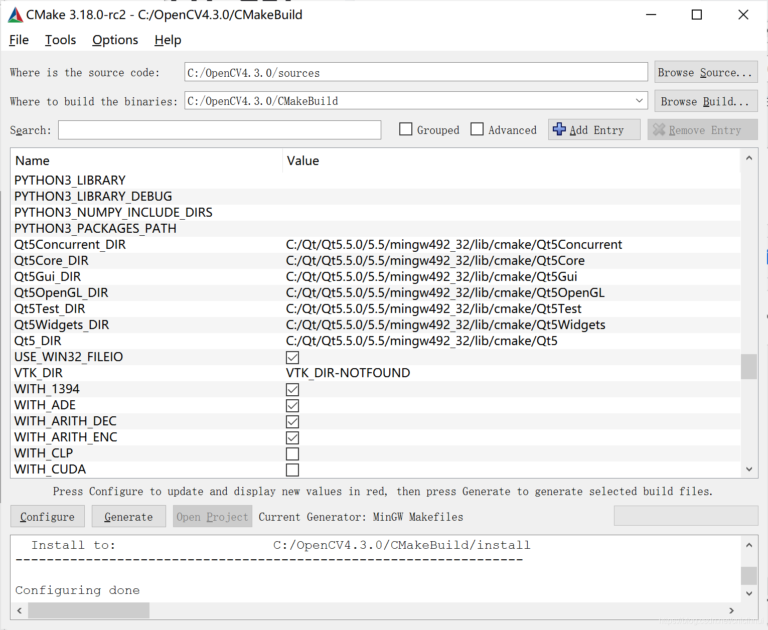The width and height of the screenshot is (768, 630).
Task: Click the Qt5Concurrent_DIR path value
Action: click(454, 245)
